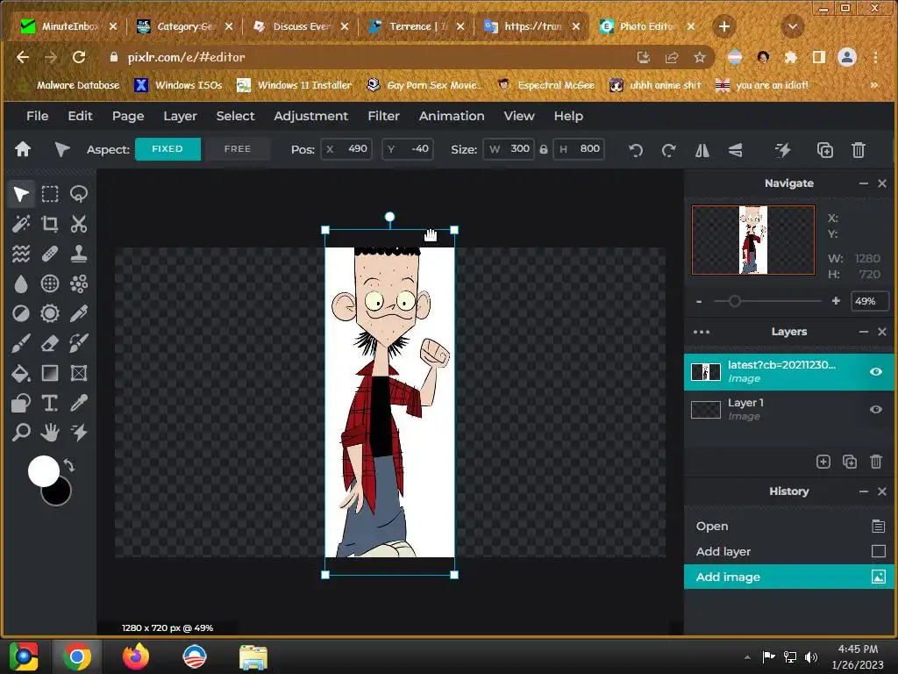Select the Magic Wand tool

(21, 224)
